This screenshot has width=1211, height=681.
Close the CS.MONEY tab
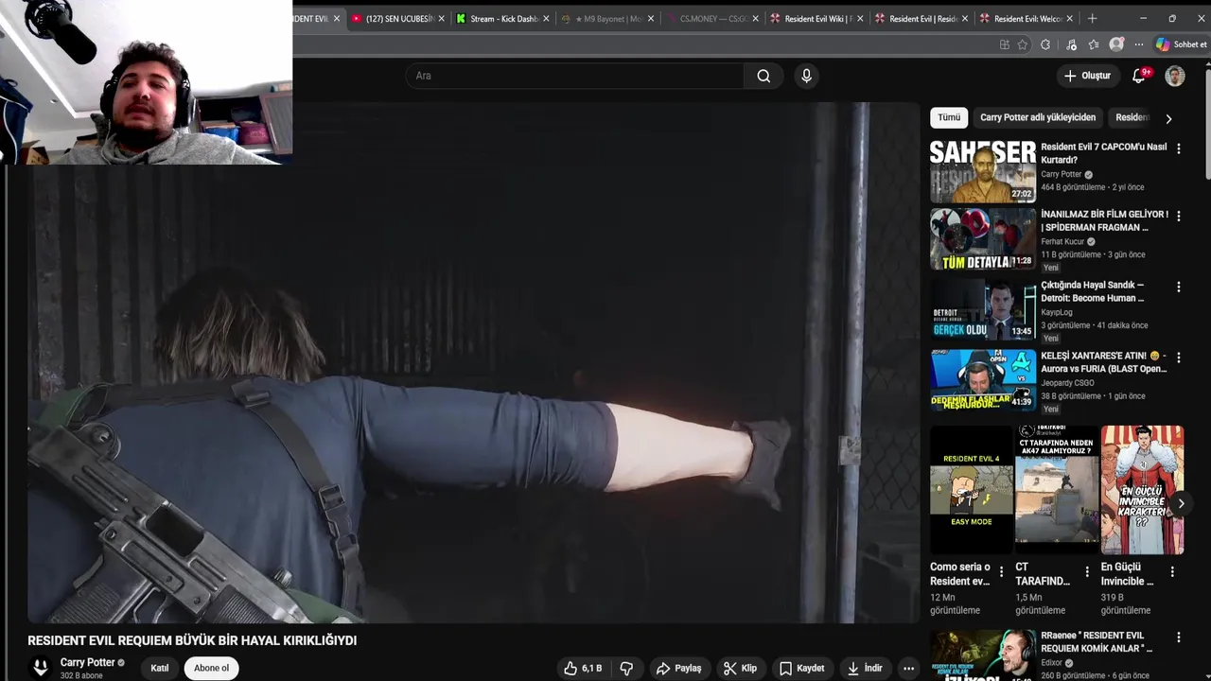point(755,18)
